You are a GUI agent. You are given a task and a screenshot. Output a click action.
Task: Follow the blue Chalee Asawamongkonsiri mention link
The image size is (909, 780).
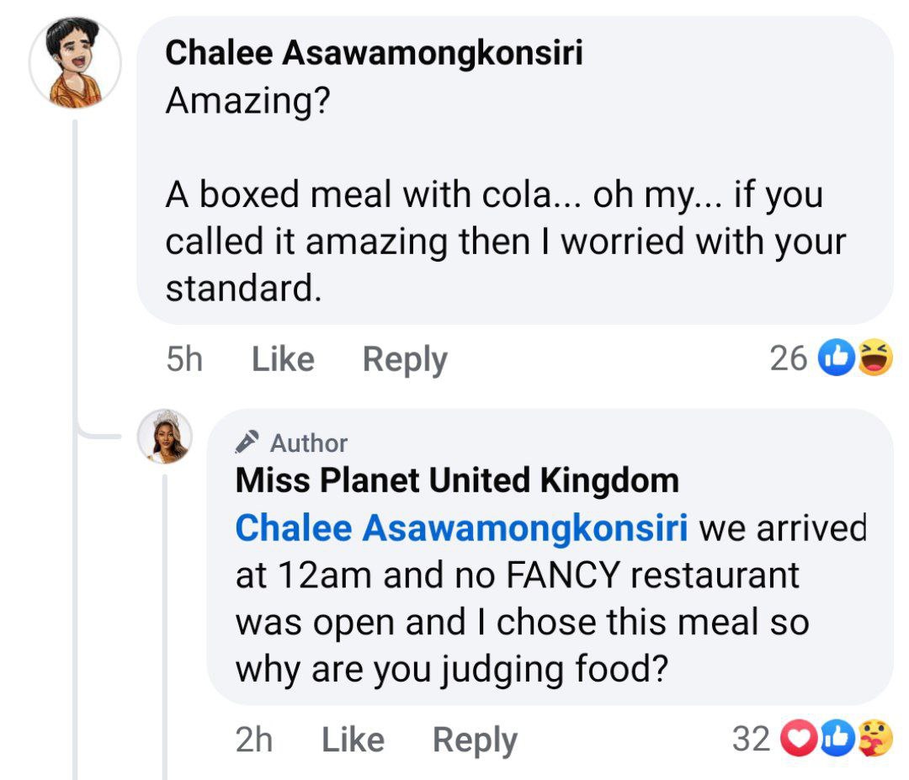coord(461,528)
